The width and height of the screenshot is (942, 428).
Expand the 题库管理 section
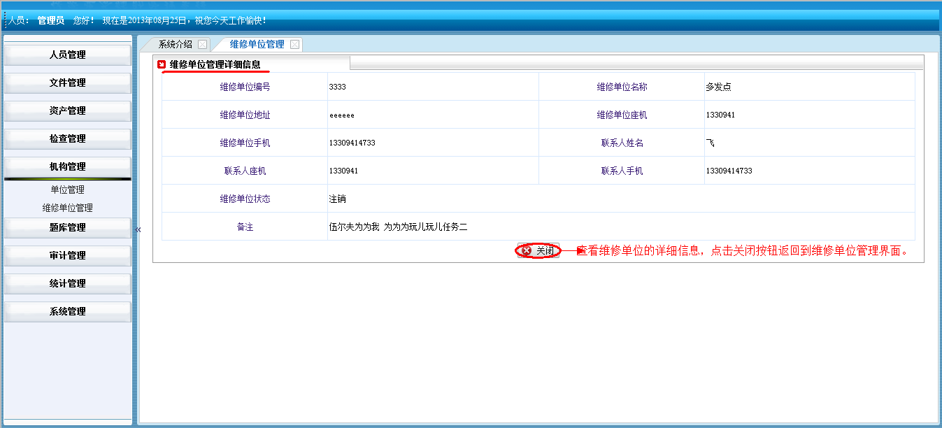[68, 227]
